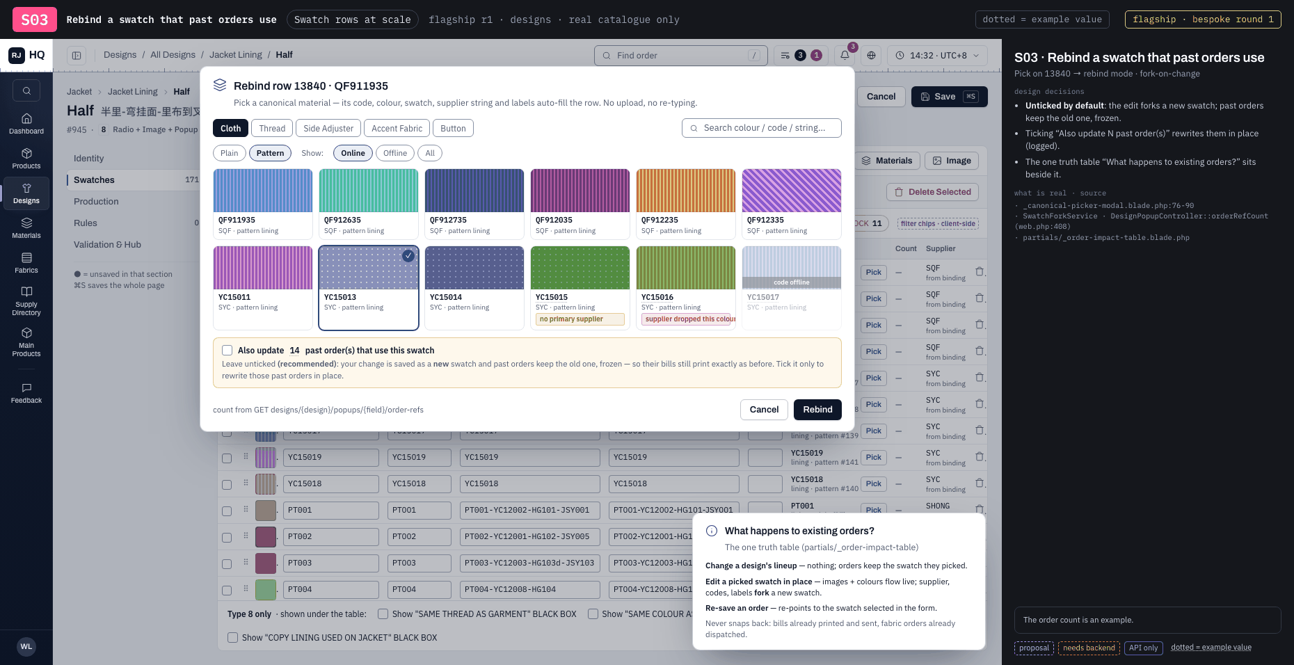Open the filter list icon with count badges
Image resolution: width=1294 pixels, height=665 pixels.
(801, 56)
